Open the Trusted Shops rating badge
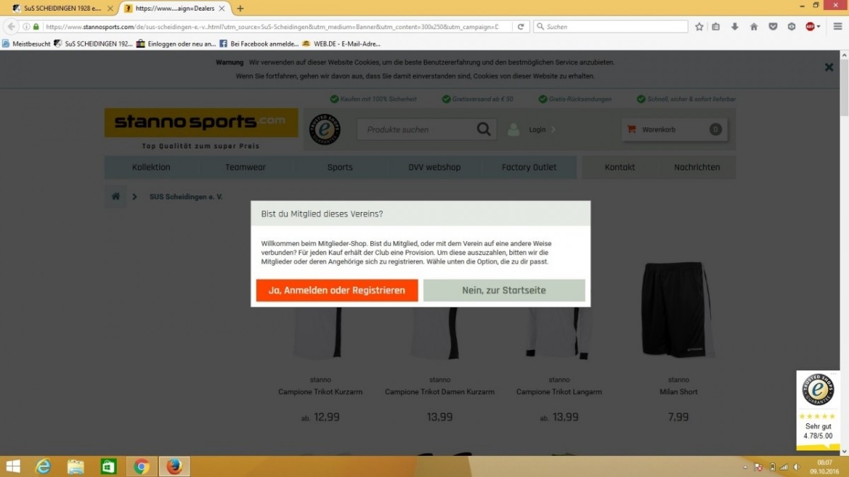The image size is (849, 477). 818,411
